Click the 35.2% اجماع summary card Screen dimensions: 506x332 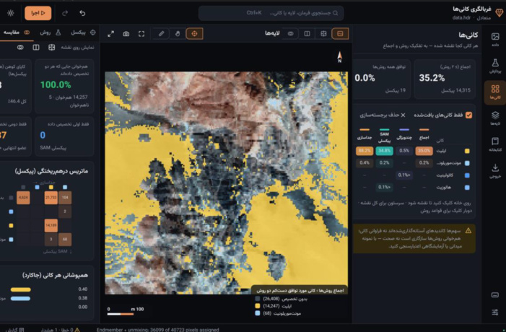coord(445,79)
